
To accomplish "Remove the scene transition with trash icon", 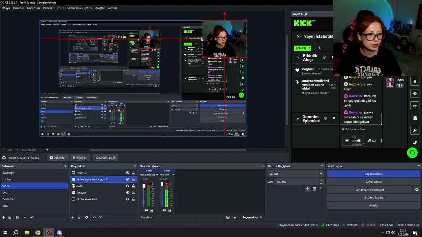I will tap(314, 189).
